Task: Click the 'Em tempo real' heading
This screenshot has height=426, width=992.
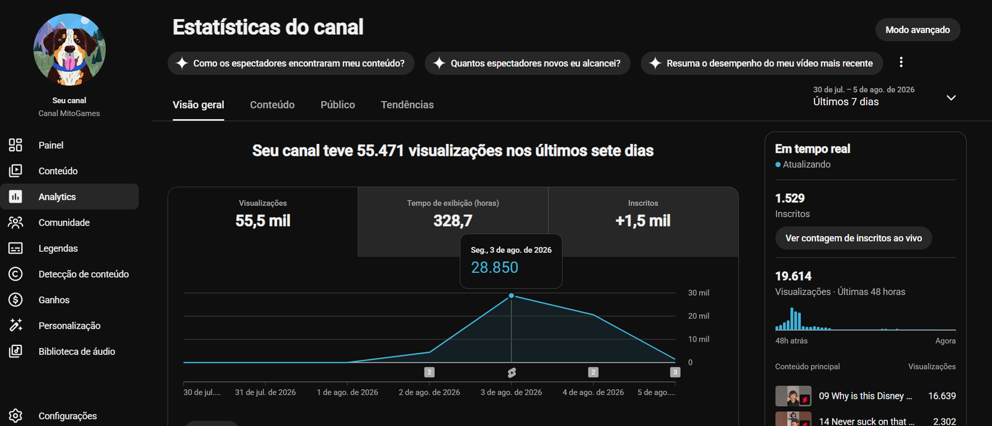Action: click(x=812, y=149)
